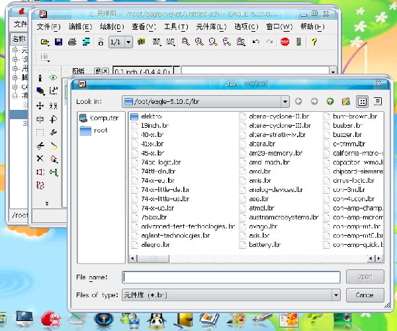Expand the hidden tools chevron in palette
The image size is (397, 331).
(x=47, y=203)
